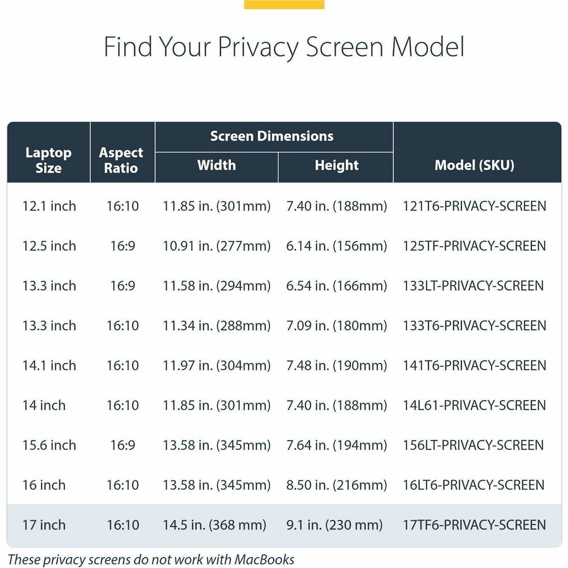568x568 pixels.
Task: Select highlighted model 17TF6-PRIVACY-SCREEN
Action: tap(474, 525)
